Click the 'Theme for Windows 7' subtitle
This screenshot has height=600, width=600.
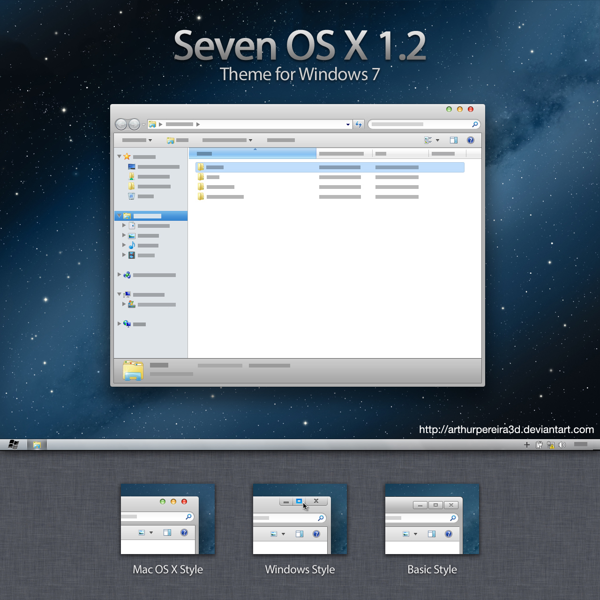pos(300,74)
